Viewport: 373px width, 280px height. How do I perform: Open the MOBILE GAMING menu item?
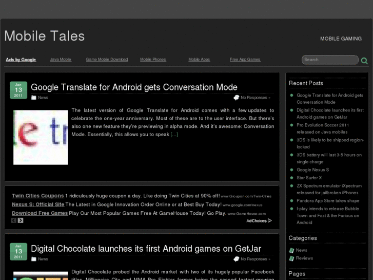tap(341, 39)
